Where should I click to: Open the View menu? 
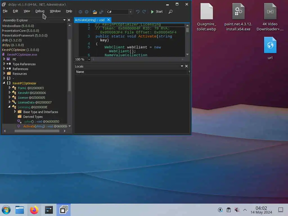point(27,11)
